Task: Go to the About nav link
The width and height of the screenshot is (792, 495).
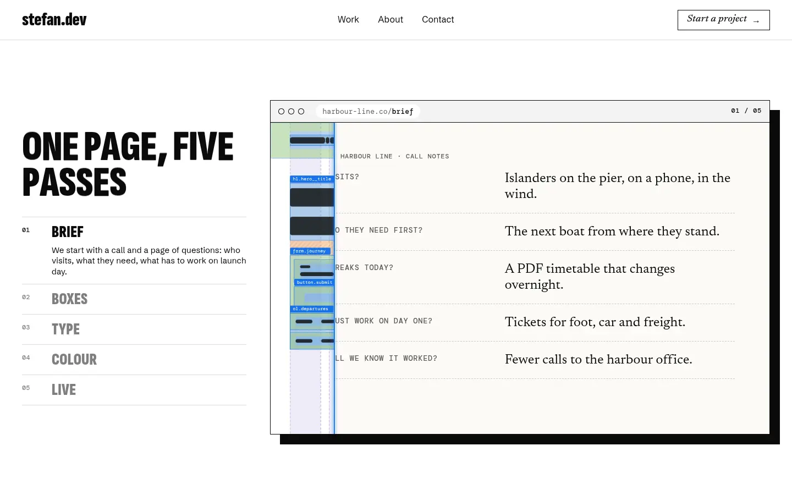Action: (391, 20)
